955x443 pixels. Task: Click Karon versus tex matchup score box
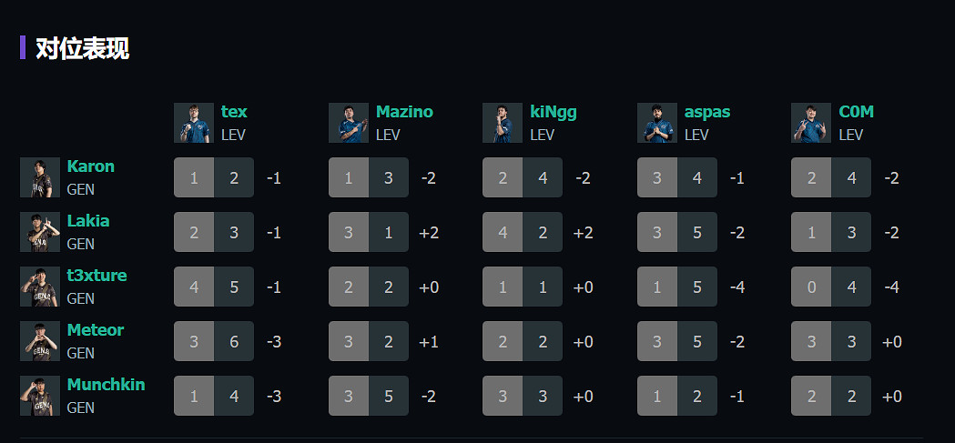pyautogui.click(x=214, y=177)
